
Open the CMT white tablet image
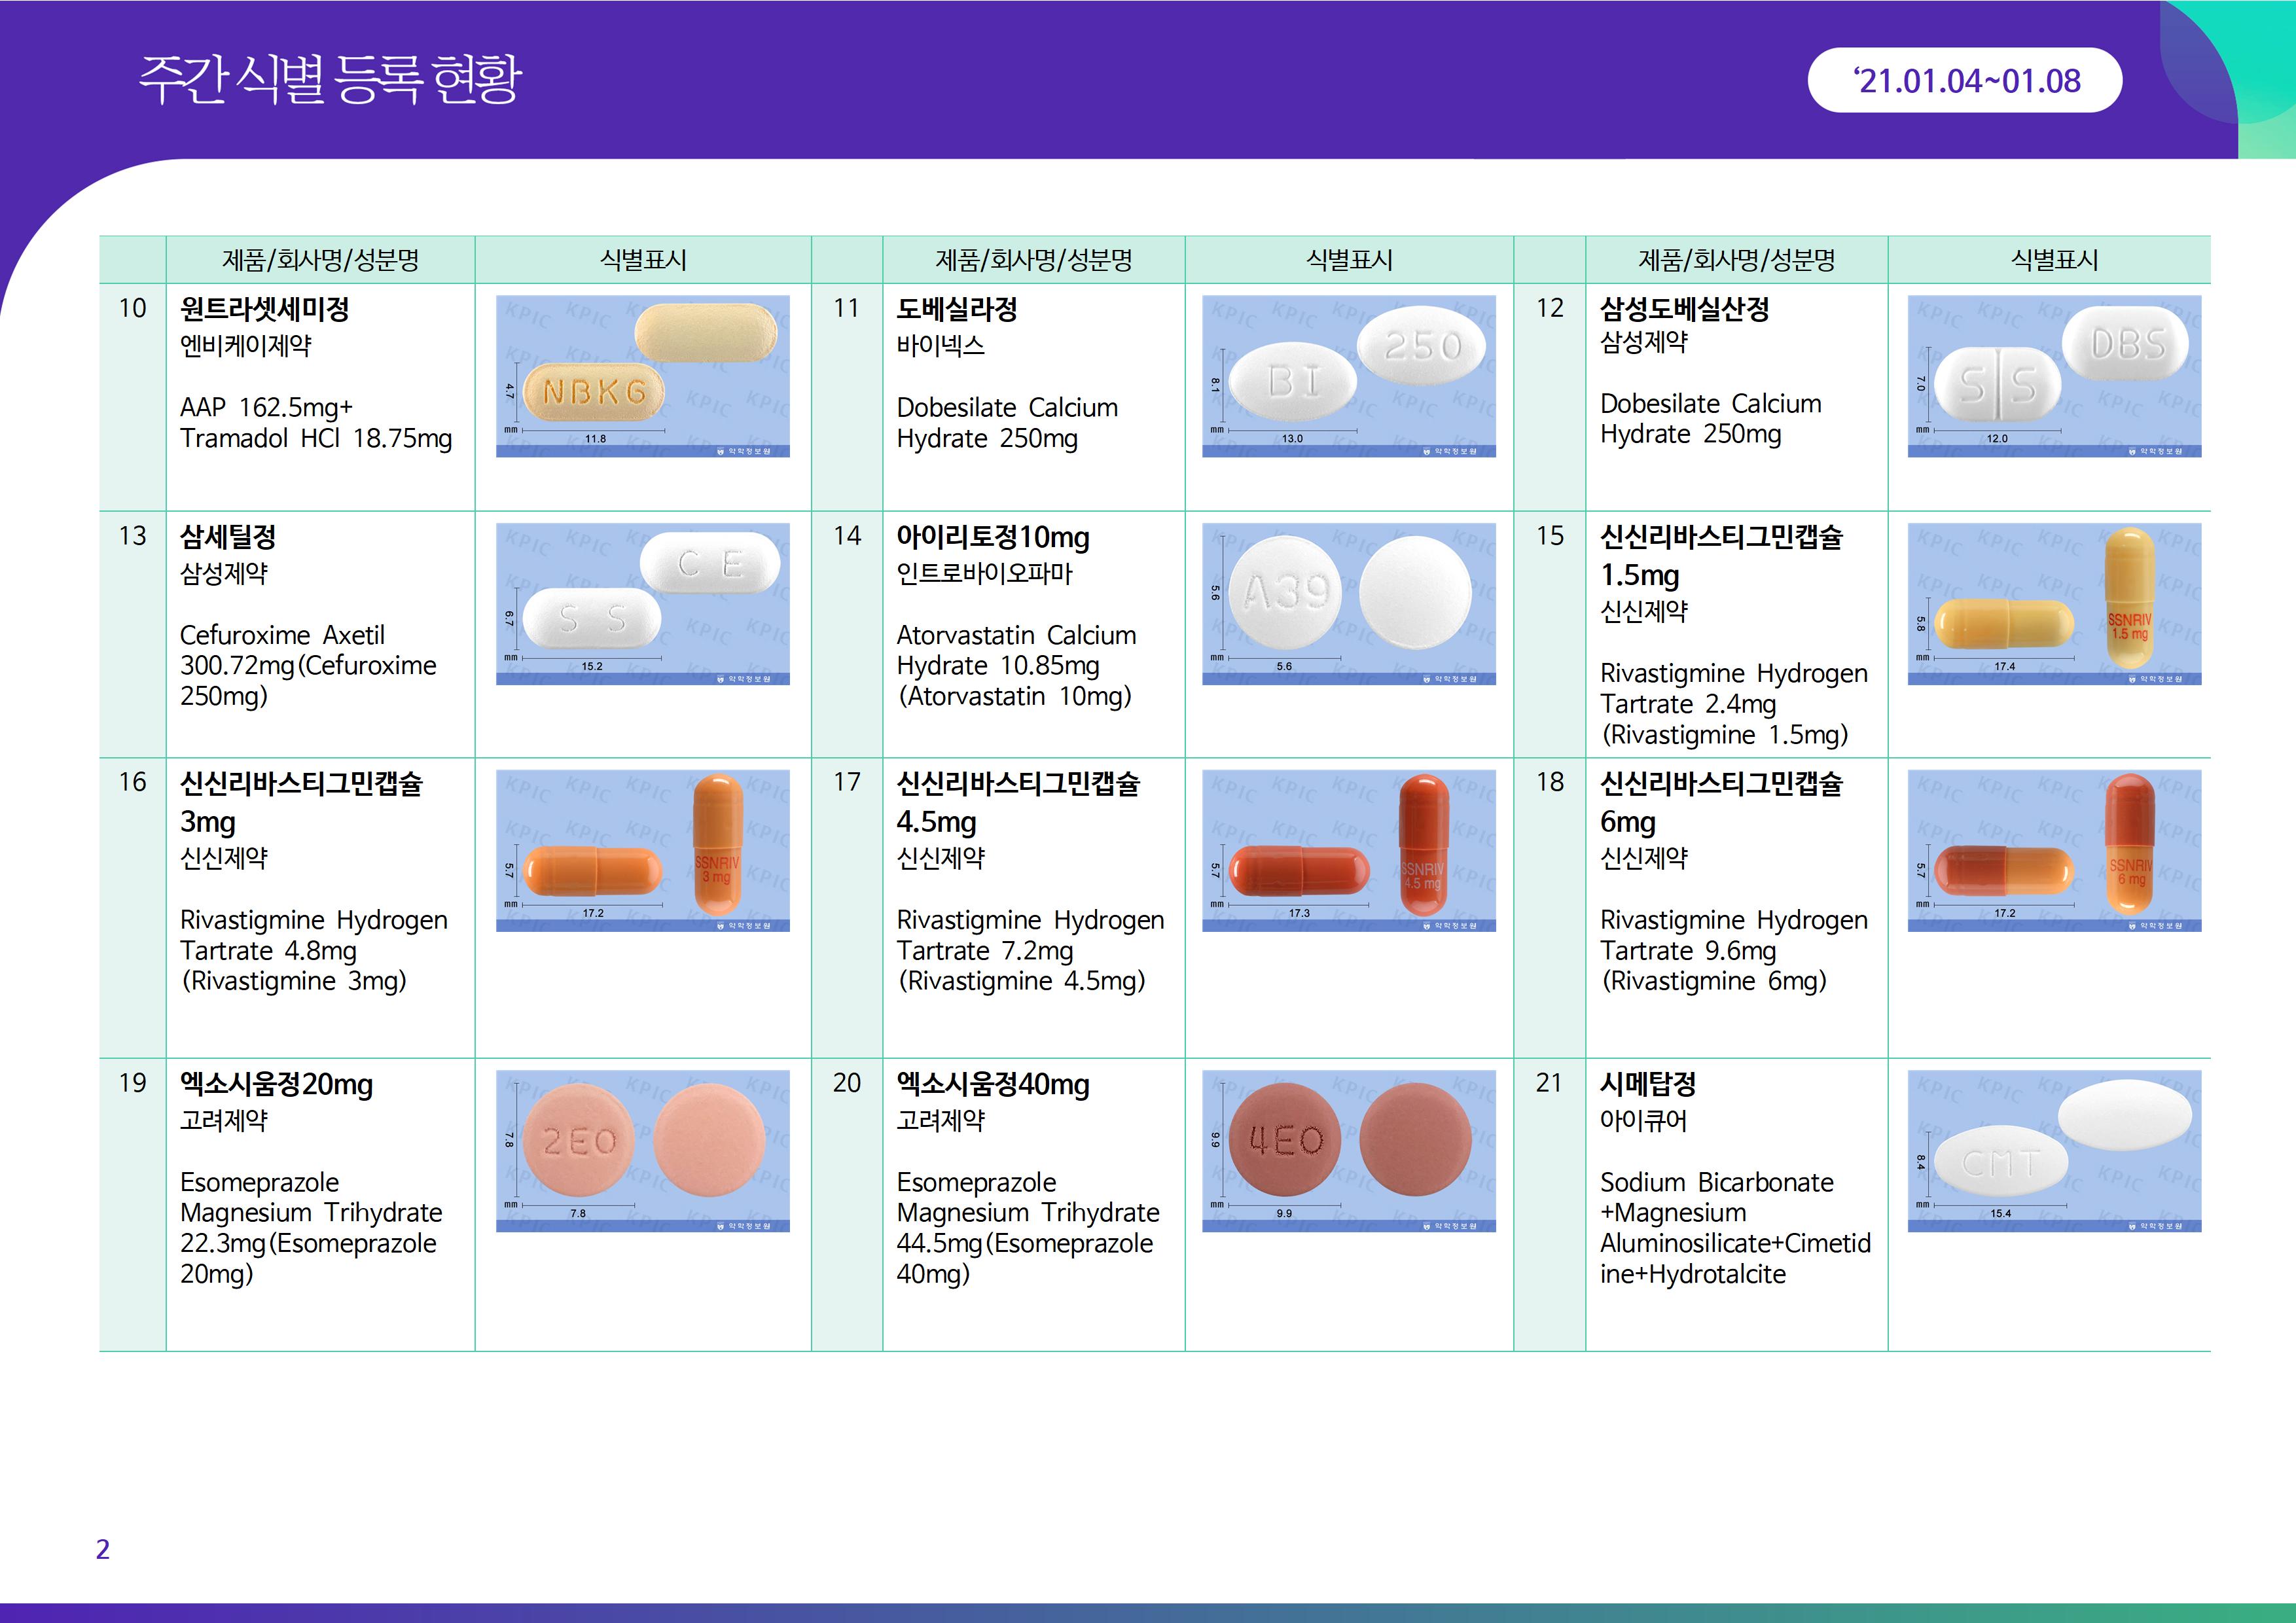(x=2054, y=1151)
